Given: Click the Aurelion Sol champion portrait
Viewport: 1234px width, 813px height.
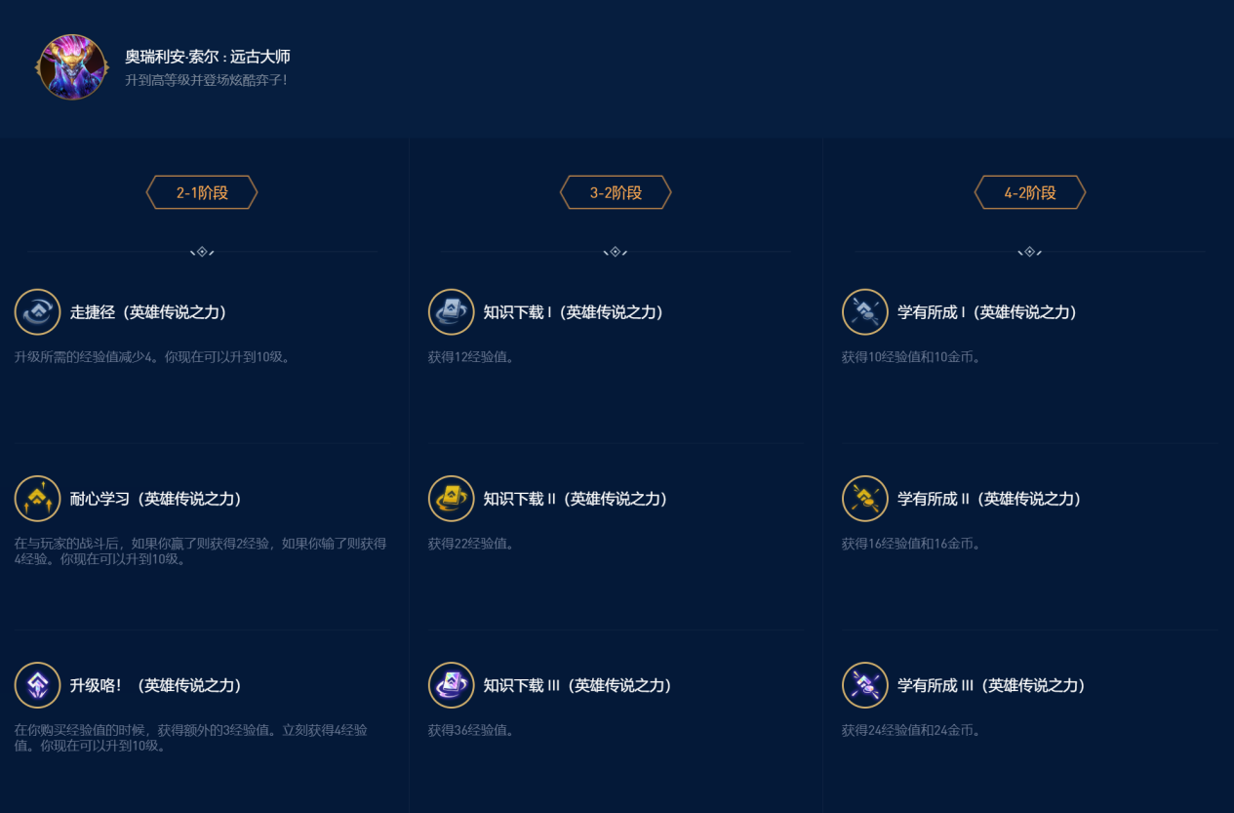Looking at the screenshot, I should click(x=72, y=67).
